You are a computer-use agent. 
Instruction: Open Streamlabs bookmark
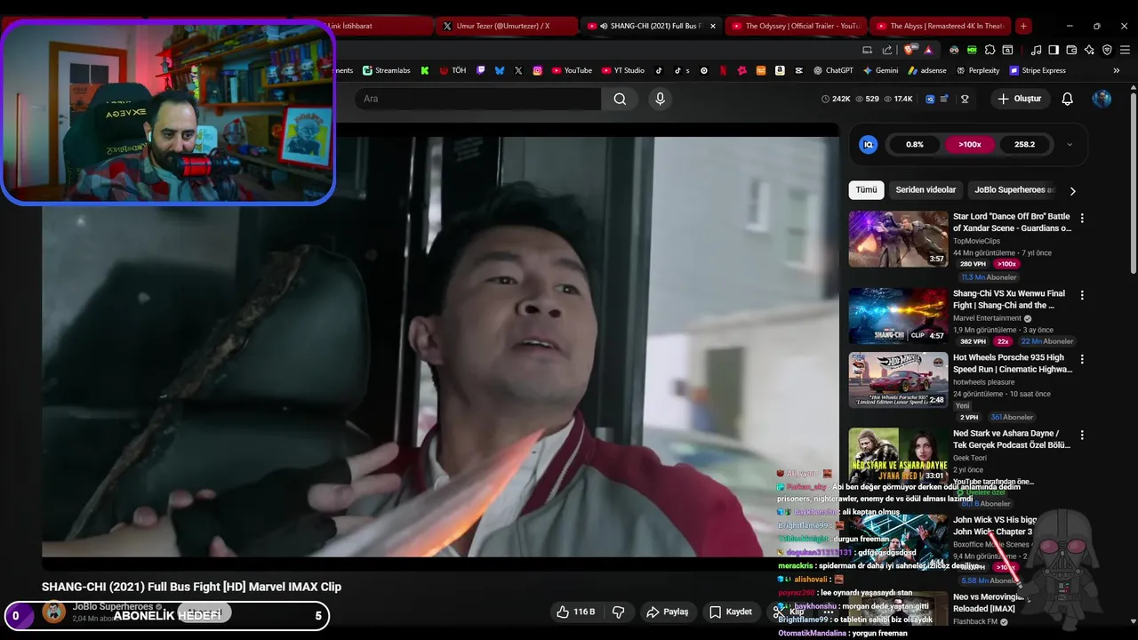coord(386,70)
